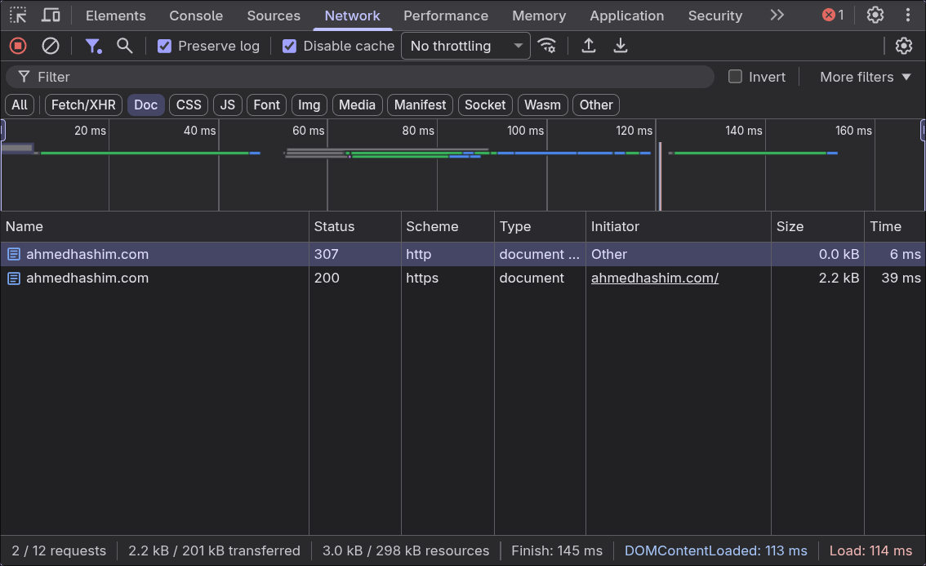This screenshot has height=566, width=926.
Task: Enable the Invert filter checkbox
Action: tap(734, 76)
